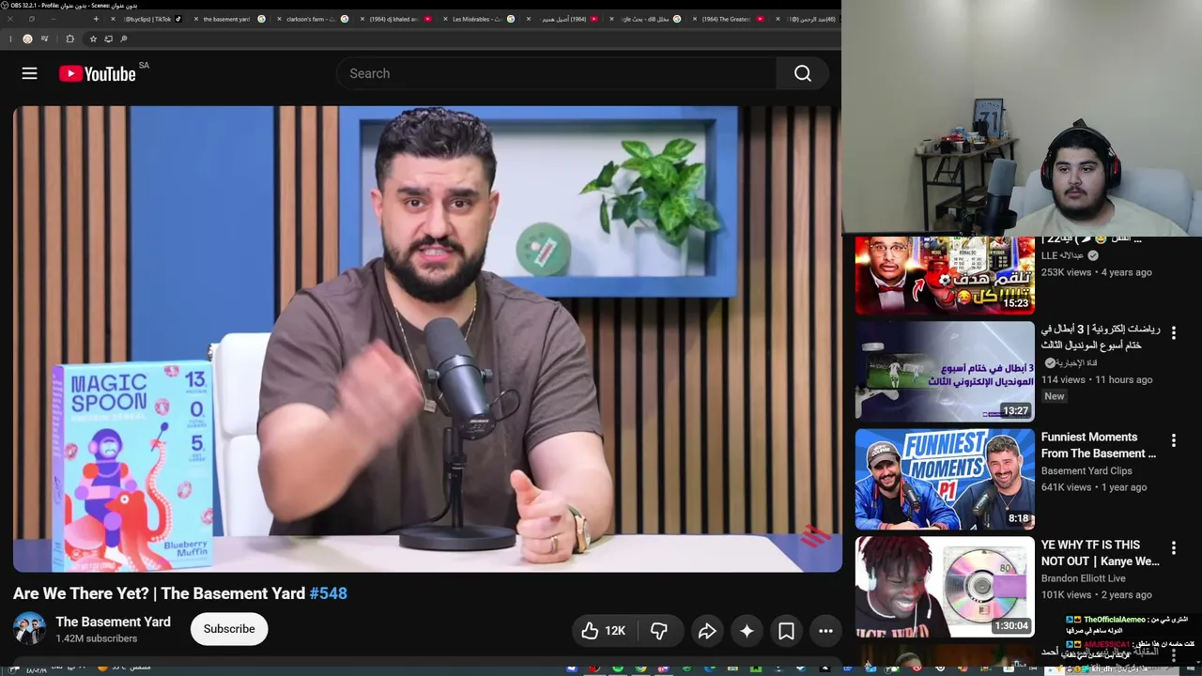This screenshot has width=1202, height=676.
Task: Share the video using the arrow icon
Action: [707, 631]
